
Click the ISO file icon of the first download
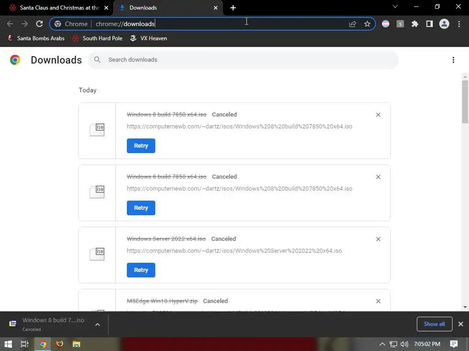pos(97,130)
